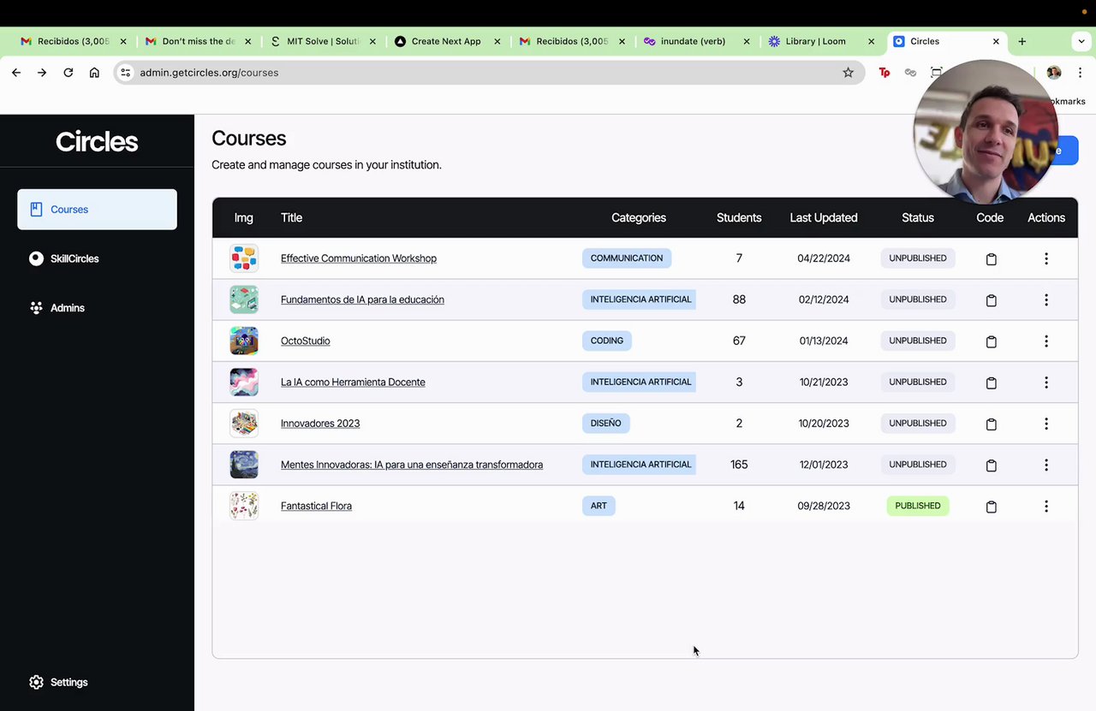Click the COMMUNICATION category tag
This screenshot has height=711, width=1096.
coord(627,258)
